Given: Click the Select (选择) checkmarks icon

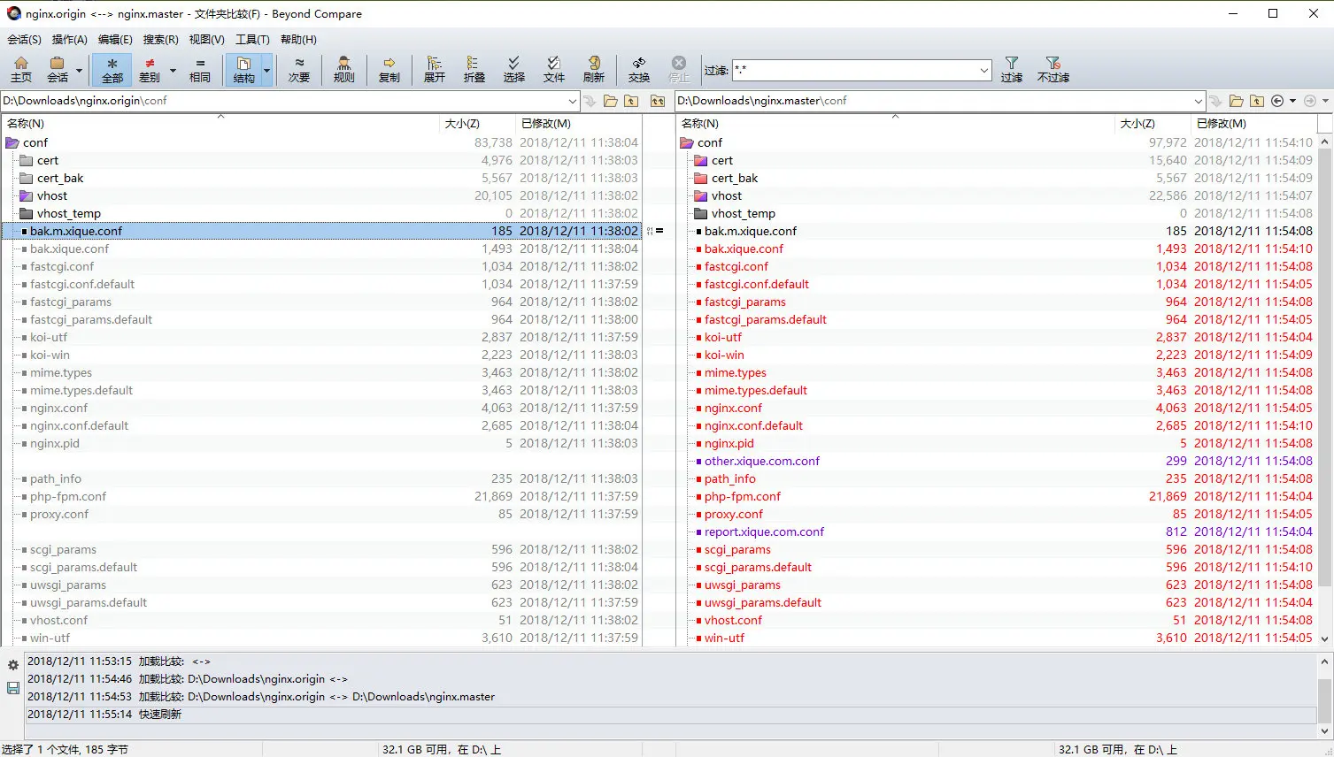Looking at the screenshot, I should pyautogui.click(x=513, y=70).
